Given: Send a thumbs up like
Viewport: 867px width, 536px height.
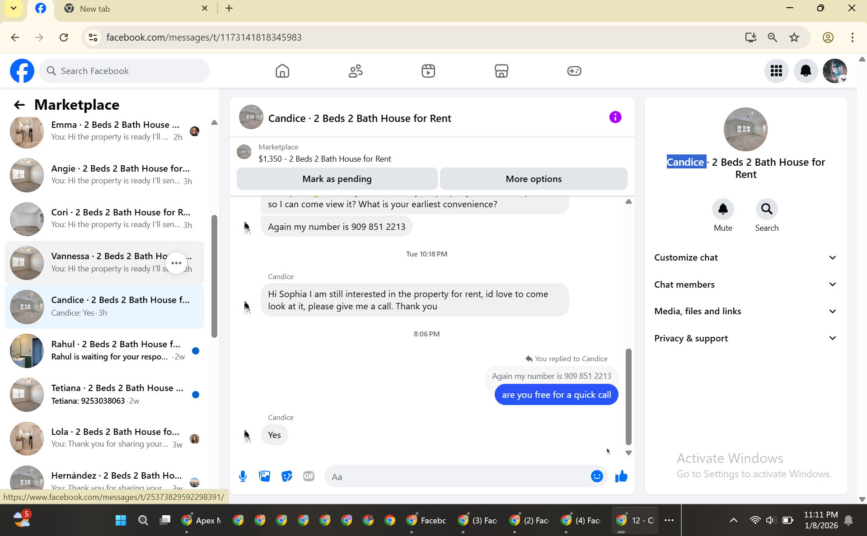Looking at the screenshot, I should [621, 476].
